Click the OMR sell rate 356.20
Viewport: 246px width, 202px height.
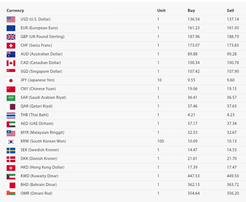[x=233, y=193]
